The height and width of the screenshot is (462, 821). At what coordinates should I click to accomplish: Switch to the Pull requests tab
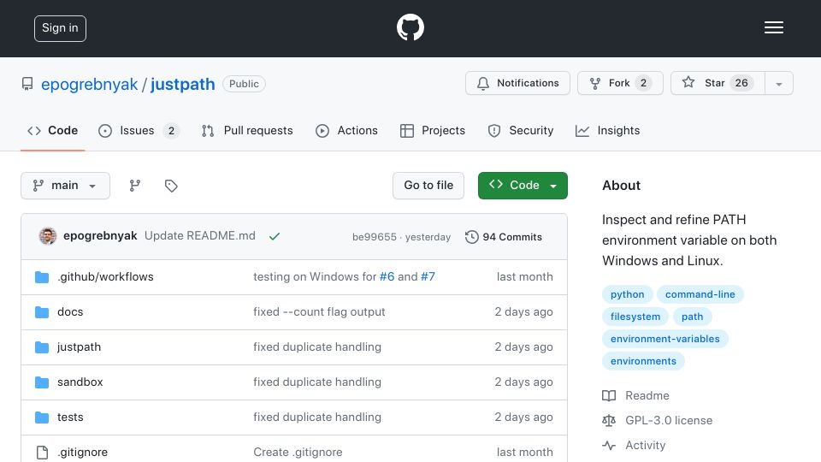click(x=247, y=130)
